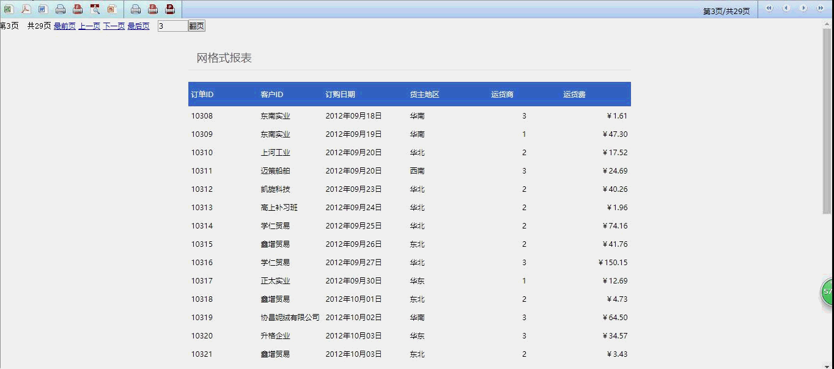Click freight value ¥74.16
Image resolution: width=834 pixels, height=369 pixels.
(615, 225)
